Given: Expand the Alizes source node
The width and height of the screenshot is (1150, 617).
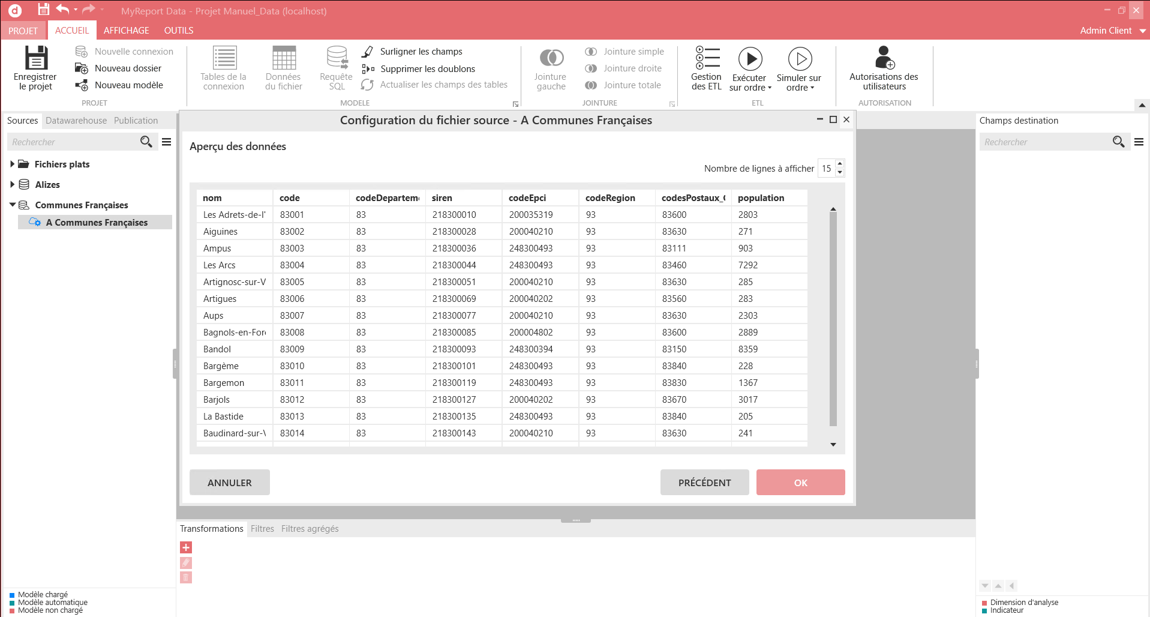Looking at the screenshot, I should point(12,184).
